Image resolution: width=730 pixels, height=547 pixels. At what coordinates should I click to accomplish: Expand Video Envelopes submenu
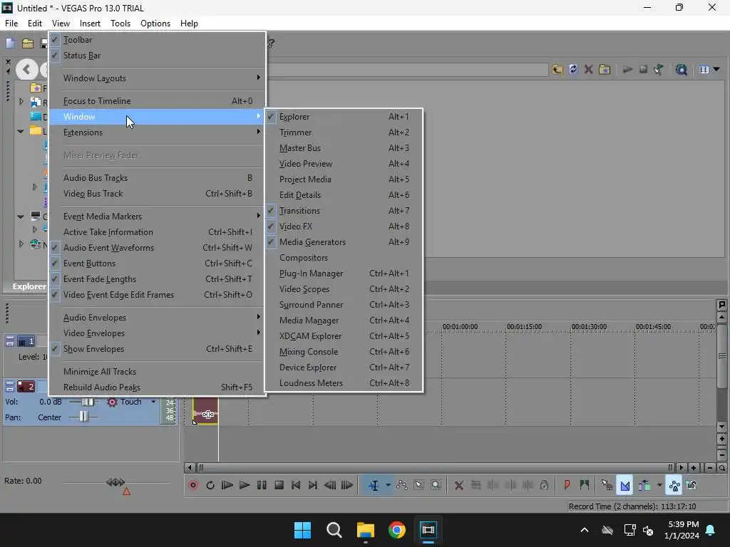[158, 333]
